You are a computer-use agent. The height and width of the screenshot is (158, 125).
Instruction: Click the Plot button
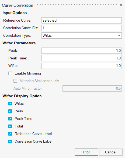tap(86, 152)
